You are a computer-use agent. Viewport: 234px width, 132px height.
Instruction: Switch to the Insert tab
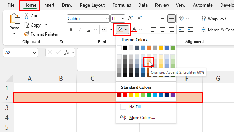tap(49, 5)
